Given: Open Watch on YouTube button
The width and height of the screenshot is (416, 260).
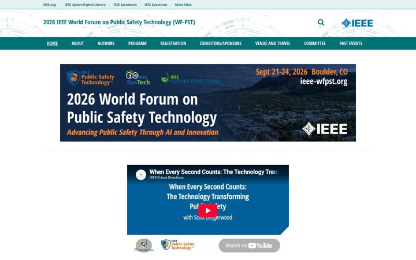Looking at the screenshot, I should (x=249, y=246).
